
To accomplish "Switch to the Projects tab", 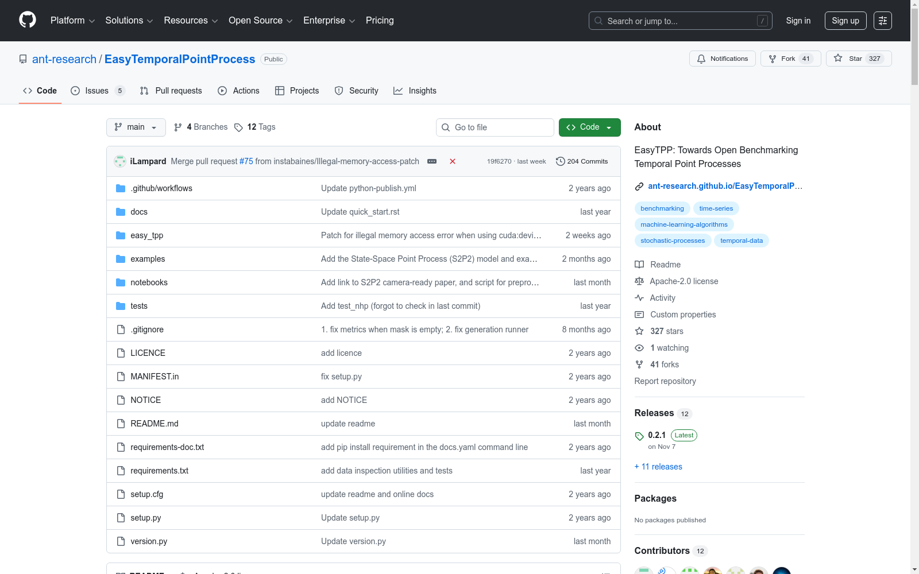I will click(297, 91).
